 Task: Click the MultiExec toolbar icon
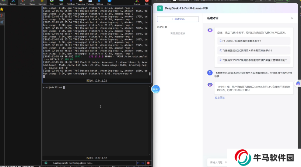point(71,2)
